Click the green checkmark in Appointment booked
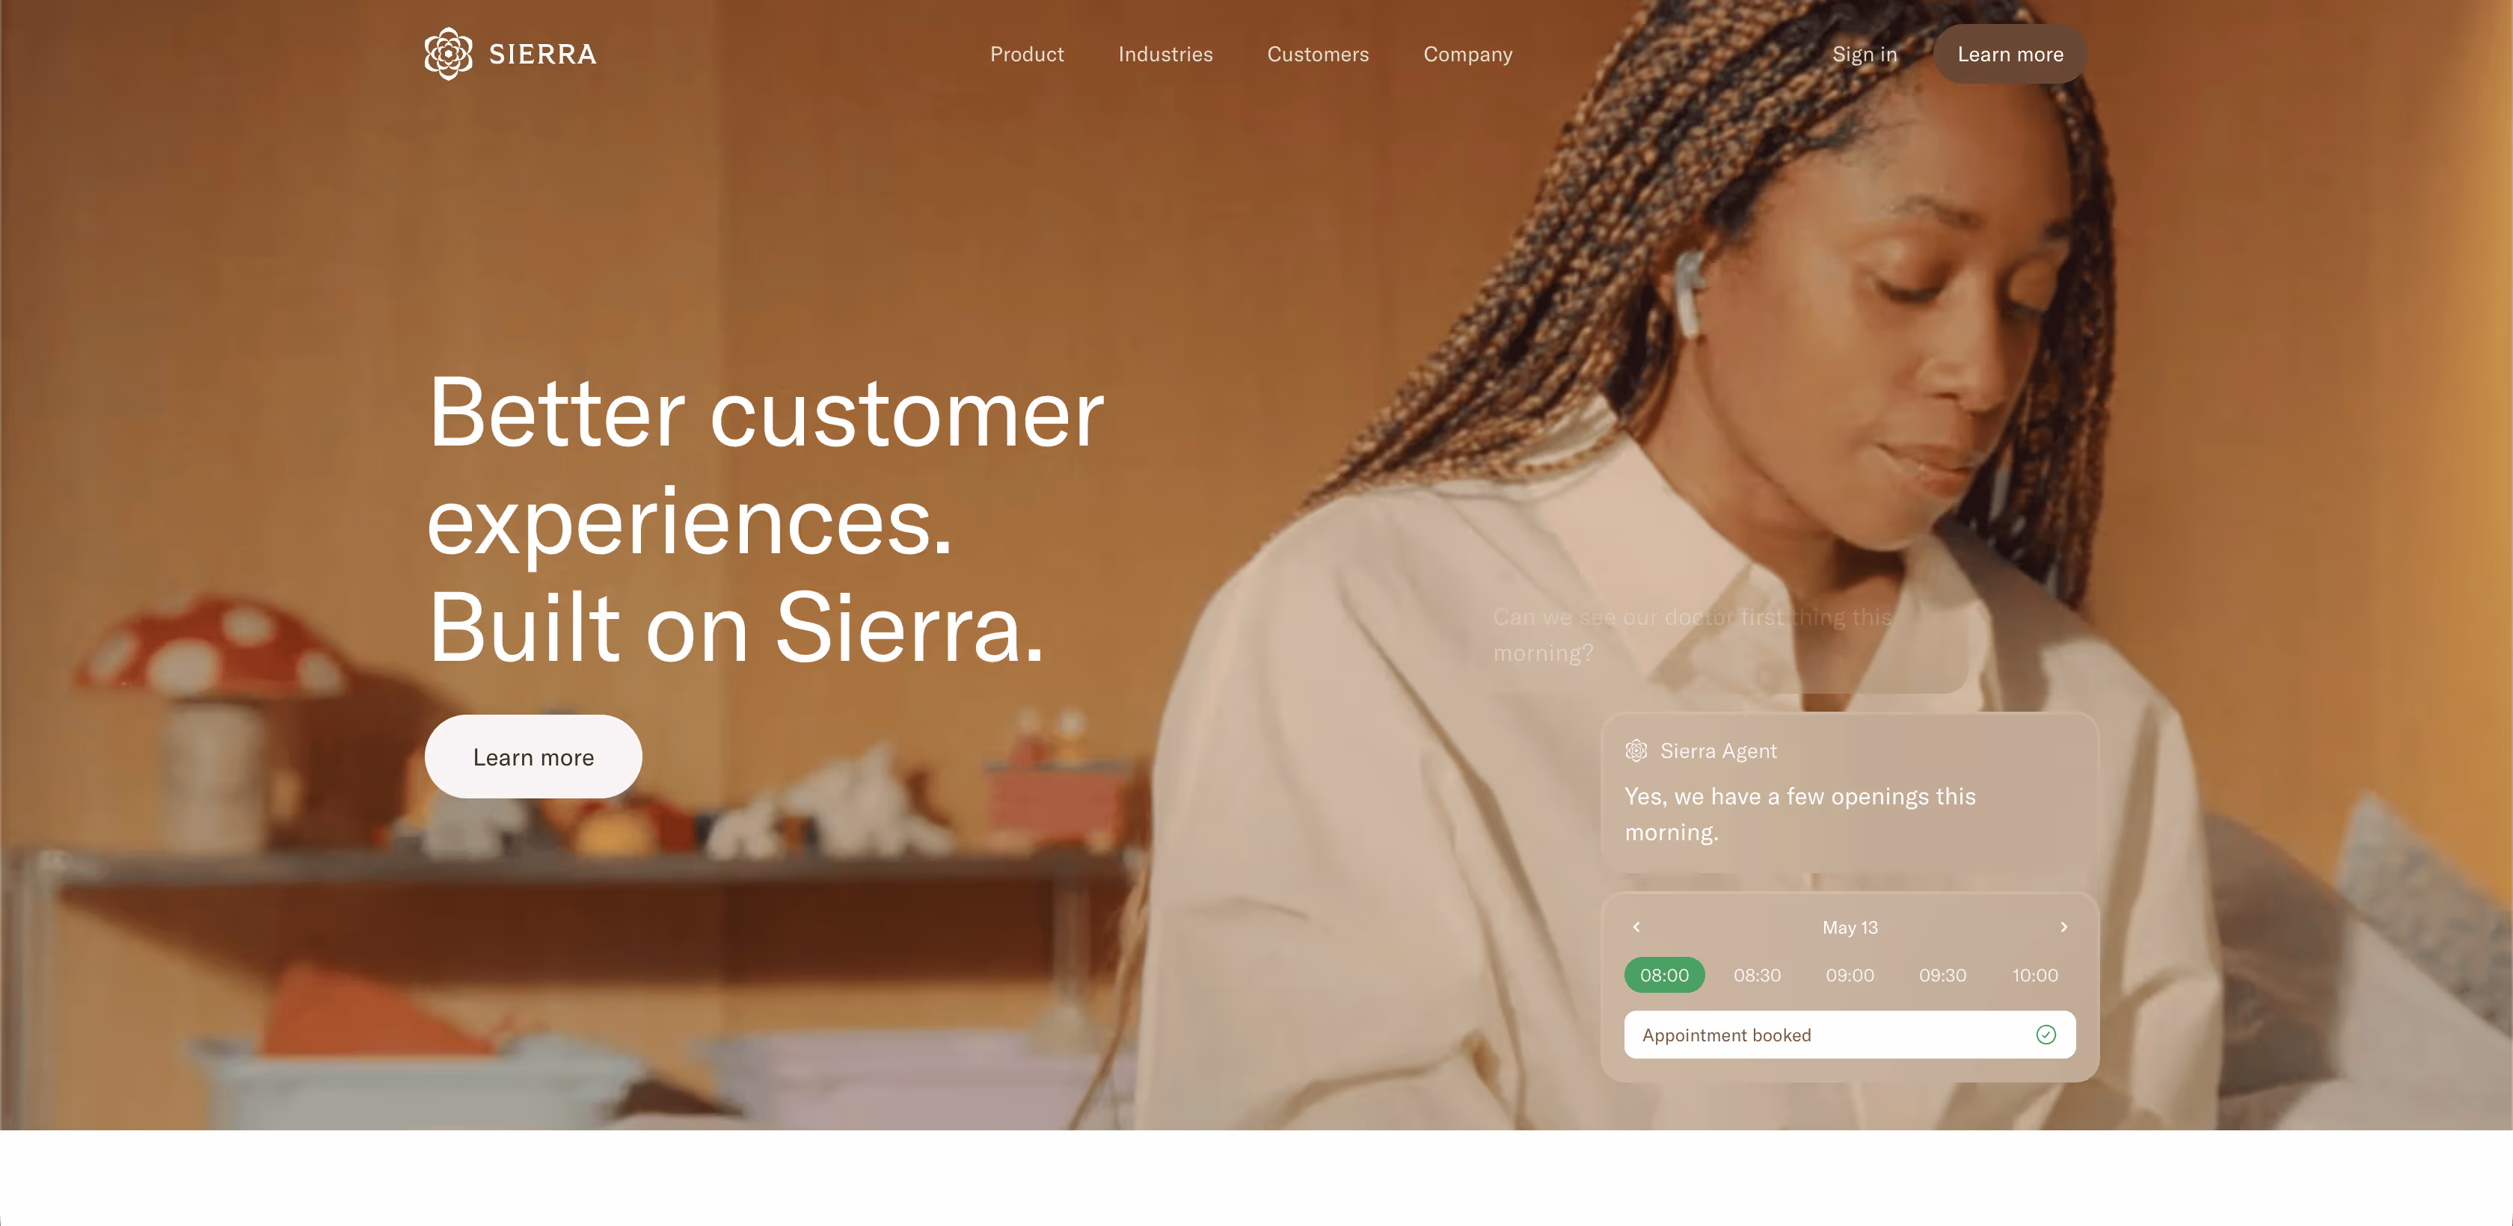 (x=2046, y=1035)
